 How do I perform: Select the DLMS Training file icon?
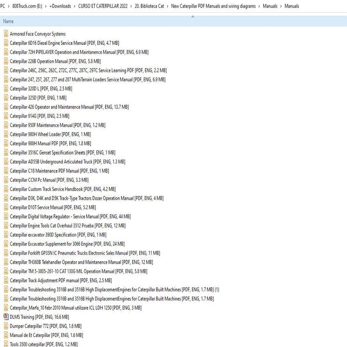(6, 317)
